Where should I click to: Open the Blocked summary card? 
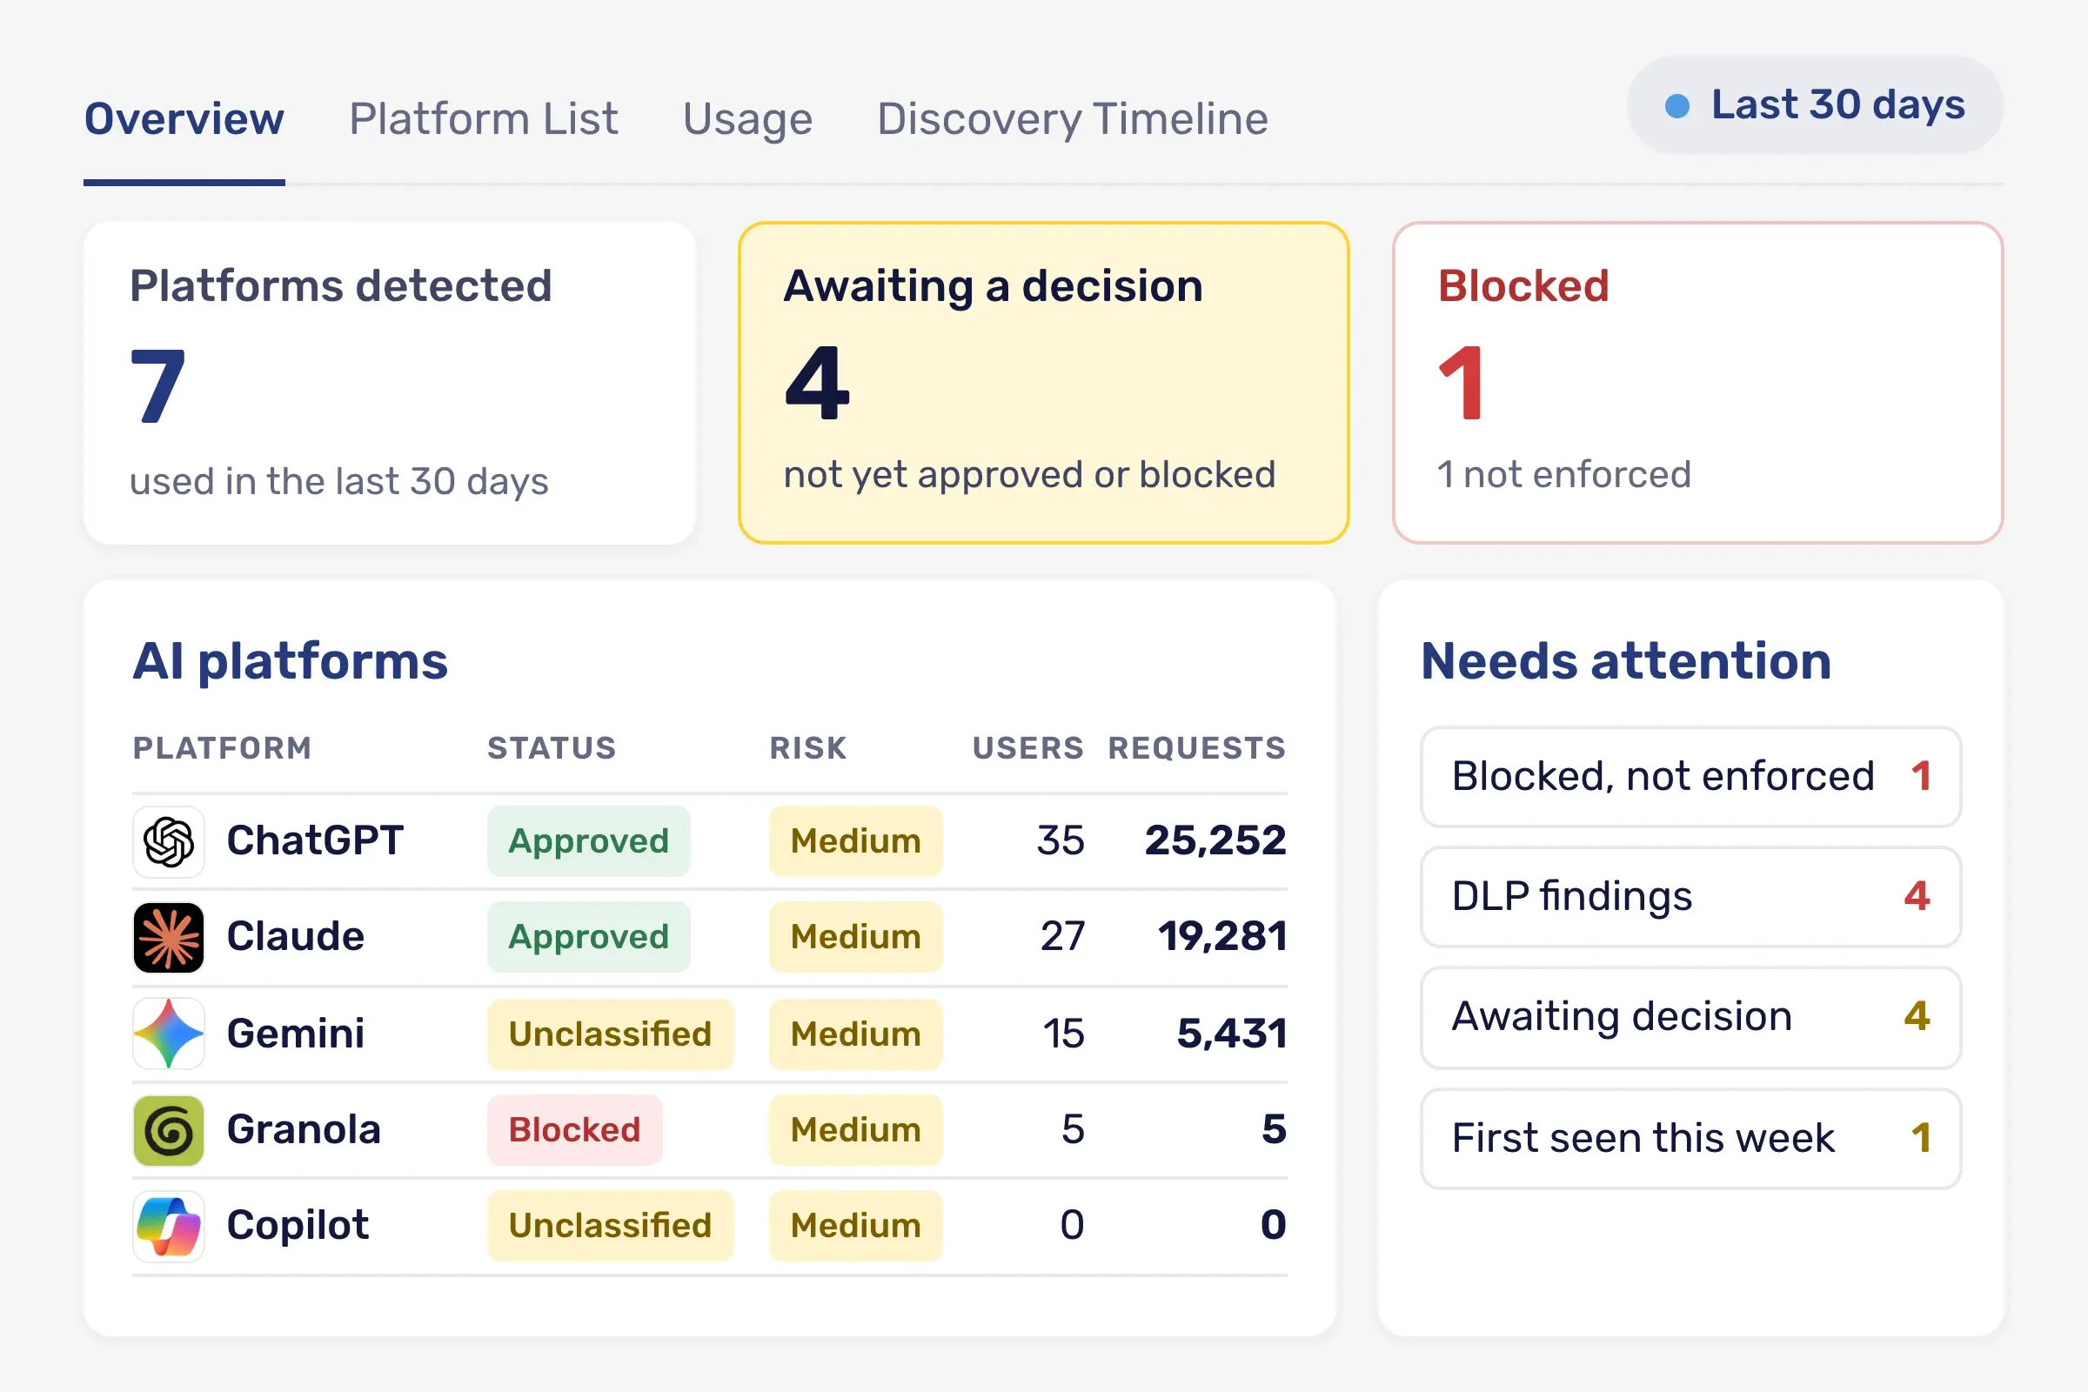(x=1697, y=383)
